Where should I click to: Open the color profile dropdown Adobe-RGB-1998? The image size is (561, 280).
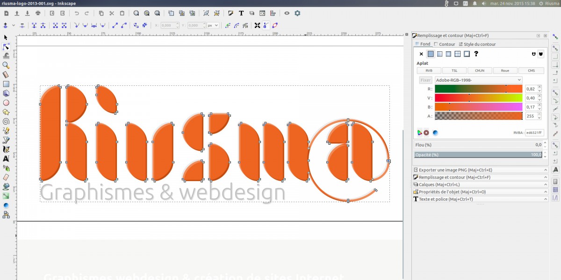(x=478, y=80)
